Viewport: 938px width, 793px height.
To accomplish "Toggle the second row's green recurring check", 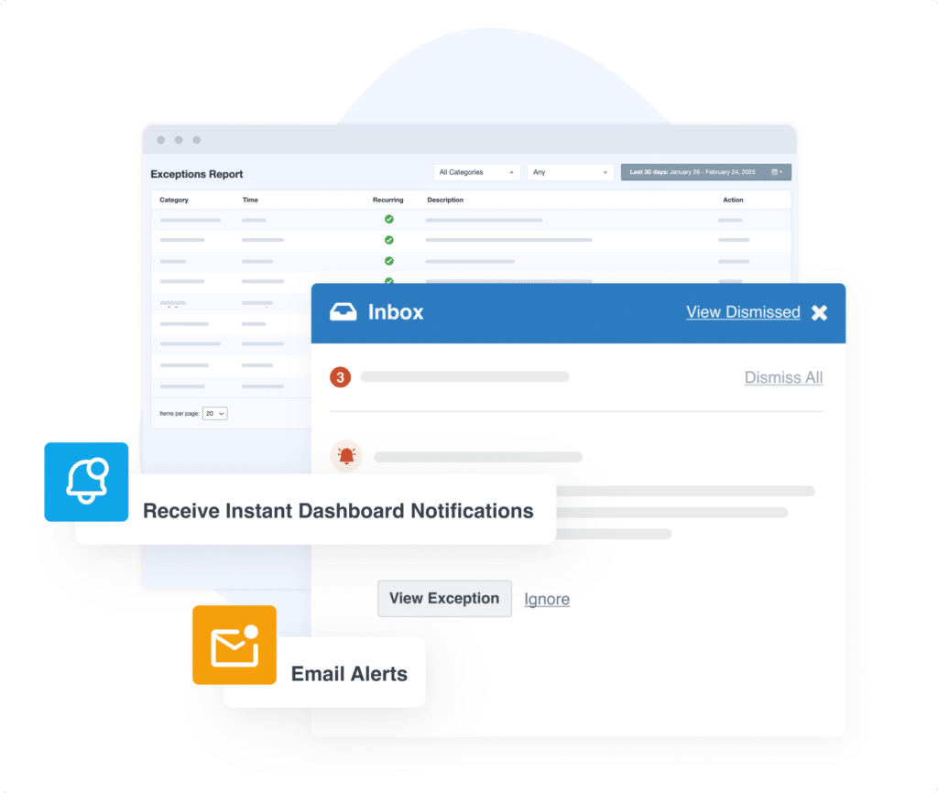I will coord(388,240).
